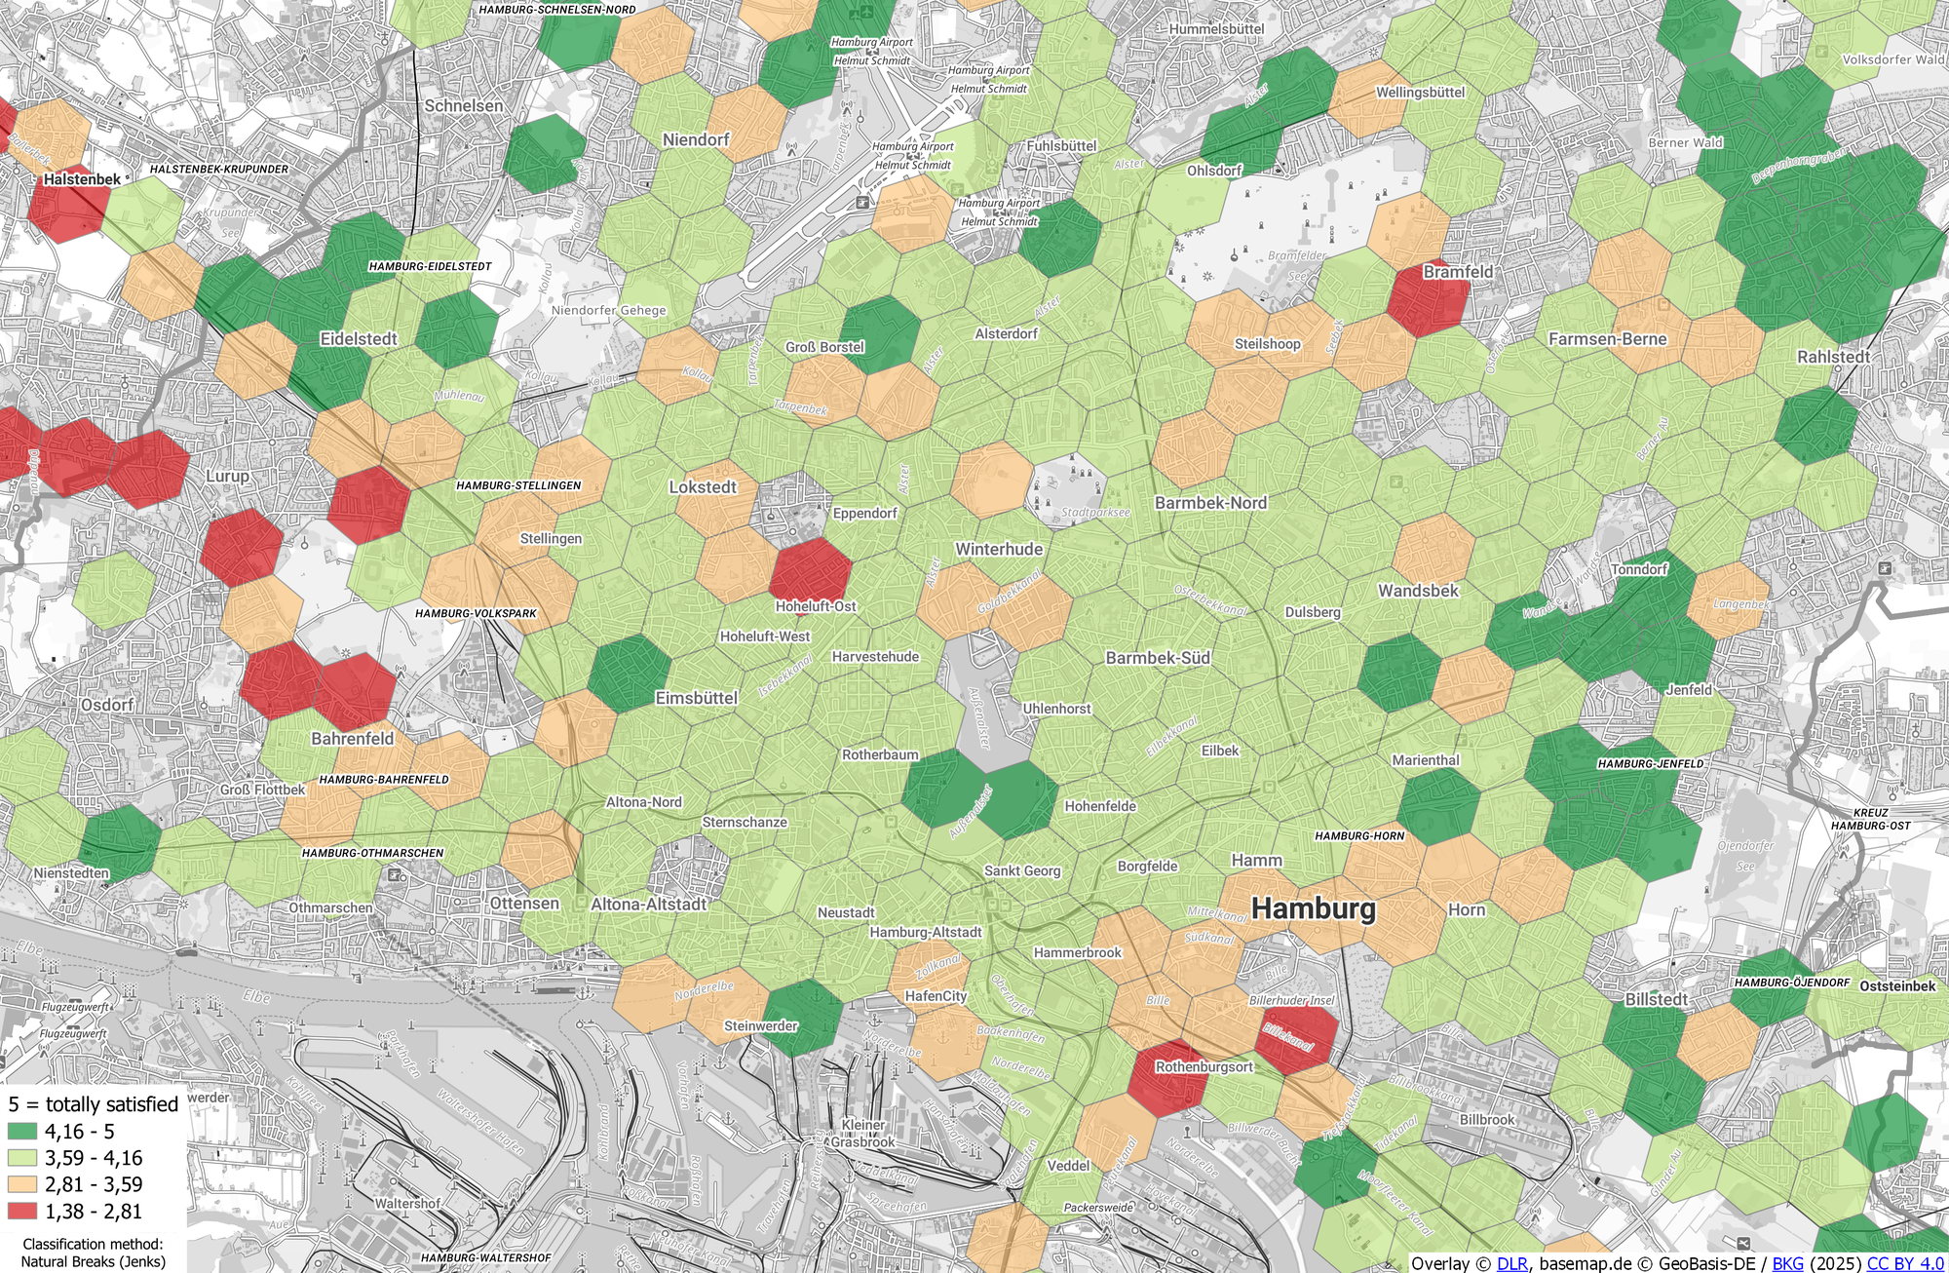Click the HAMBURG-STELLINGEN motorway junction label

[x=518, y=485]
